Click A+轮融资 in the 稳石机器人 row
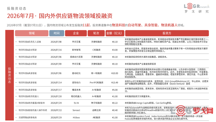The height and width of the screenshot is (122, 216). pos(97,96)
